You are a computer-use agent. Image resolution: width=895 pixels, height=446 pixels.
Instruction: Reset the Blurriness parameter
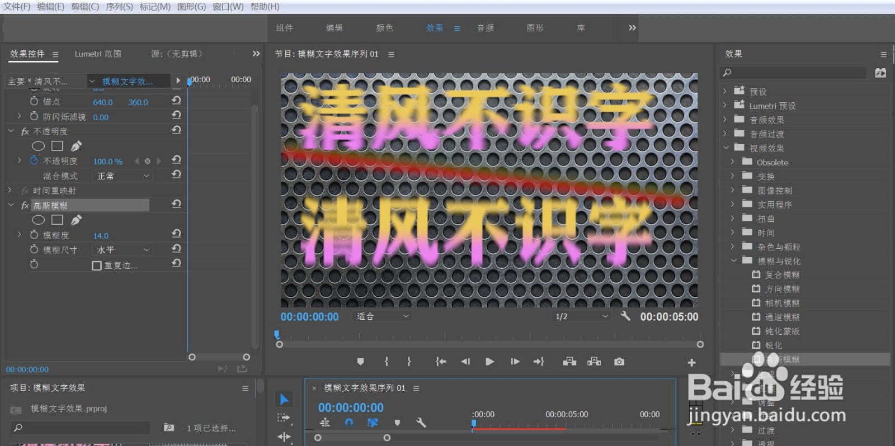point(176,234)
